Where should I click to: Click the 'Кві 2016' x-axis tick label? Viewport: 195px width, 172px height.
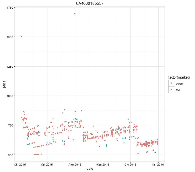click(x=158, y=165)
